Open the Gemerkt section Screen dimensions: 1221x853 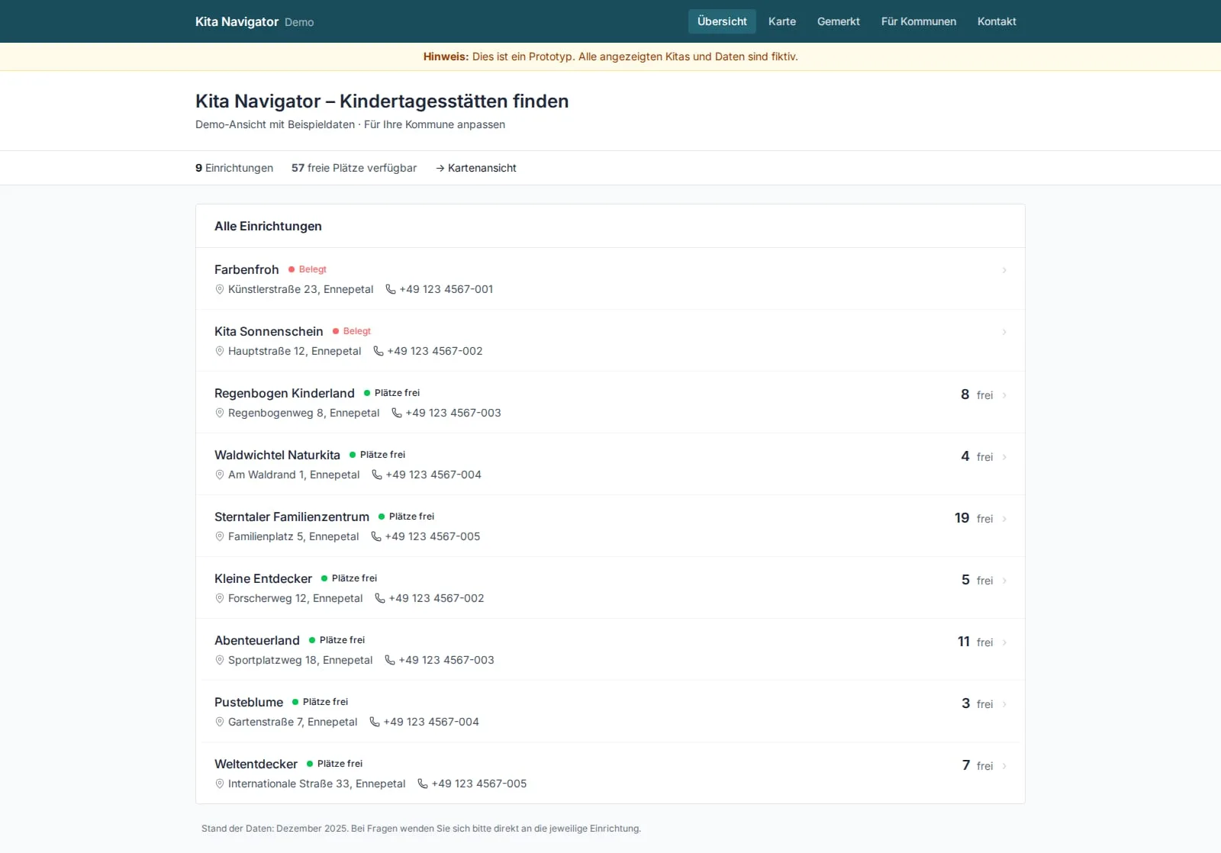point(838,21)
